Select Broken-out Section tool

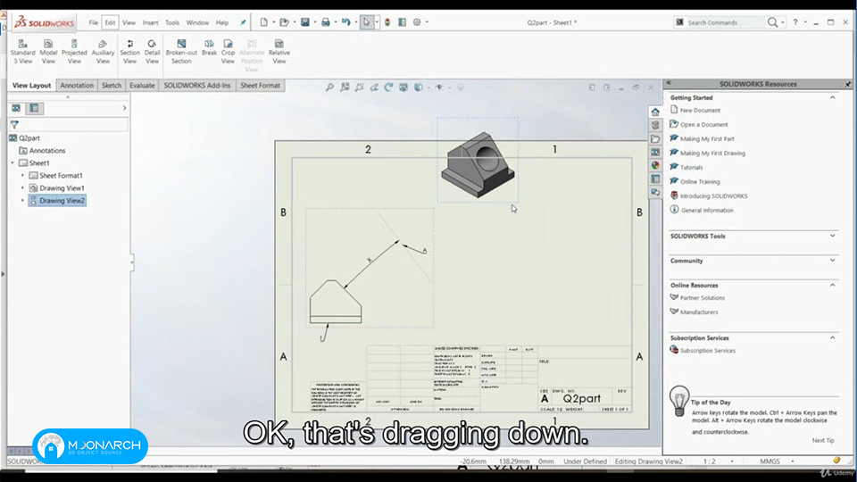coord(181,52)
